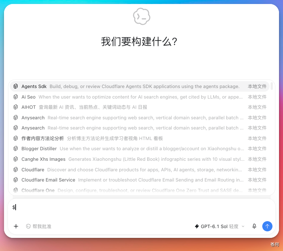Screen dimensions: 283x251
Task: Click the cube icon beside Agents Sdk
Action: (x=16, y=86)
